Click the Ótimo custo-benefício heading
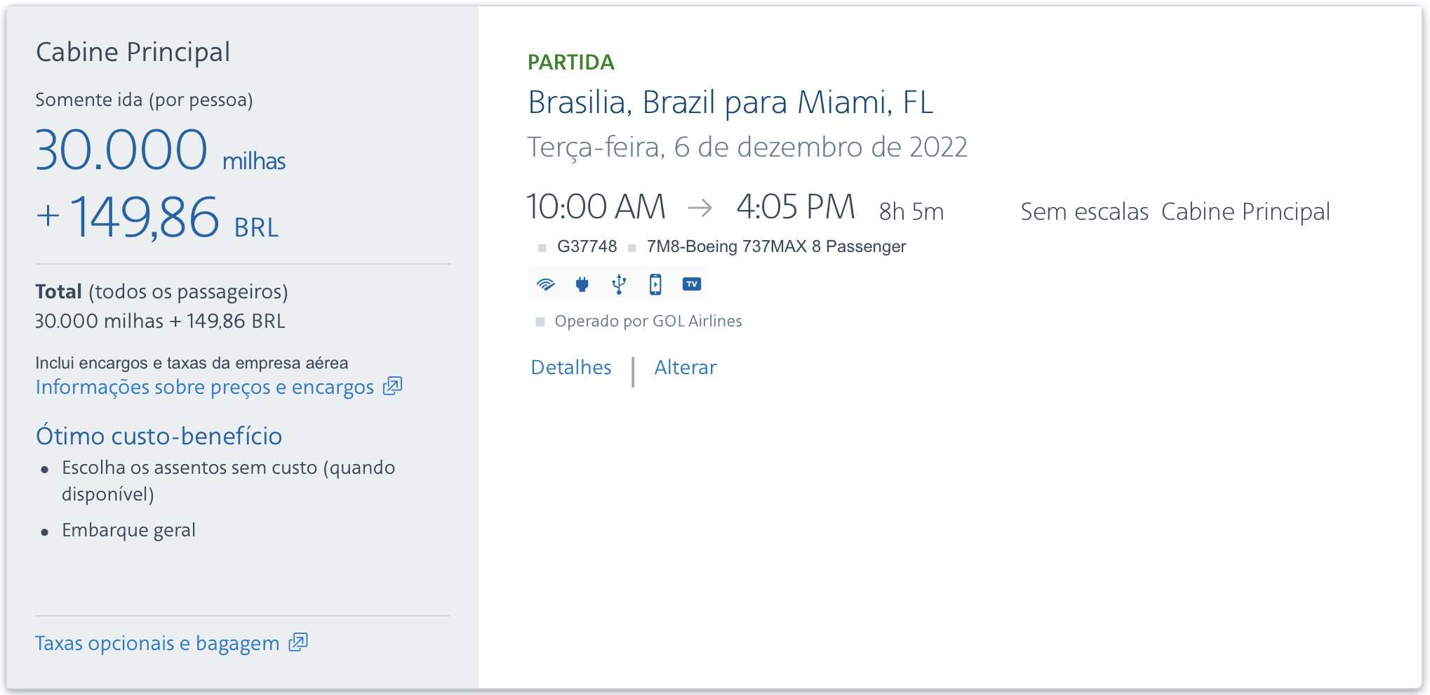Screen dimensions: 1430x695 [159, 436]
